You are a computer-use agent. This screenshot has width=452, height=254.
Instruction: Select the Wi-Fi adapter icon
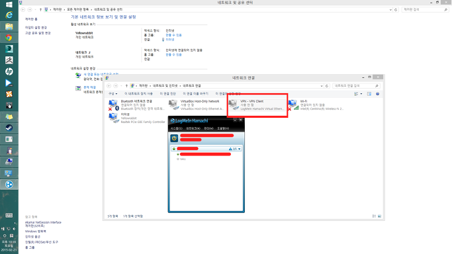pos(293,105)
